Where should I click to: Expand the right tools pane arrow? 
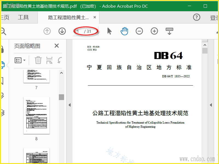pyautogui.click(x=211, y=105)
